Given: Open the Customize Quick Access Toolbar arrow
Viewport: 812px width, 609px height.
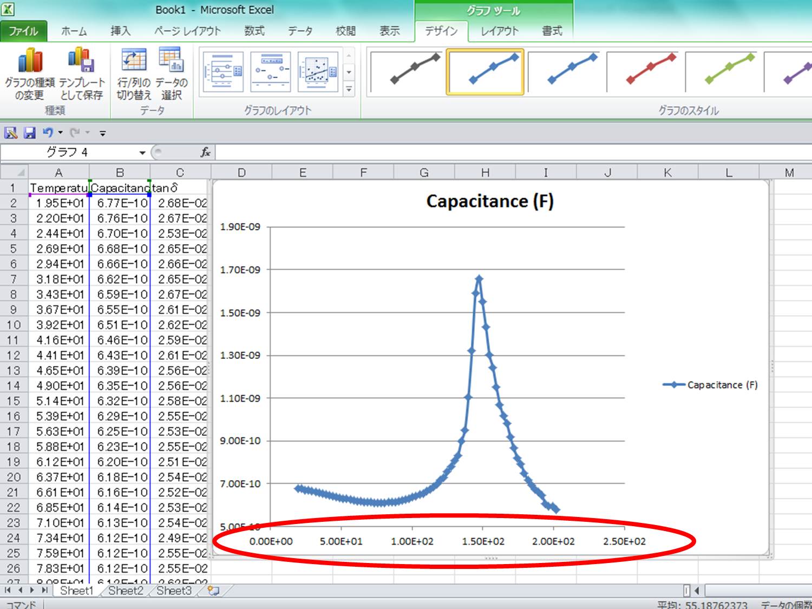Looking at the screenshot, I should [x=102, y=133].
